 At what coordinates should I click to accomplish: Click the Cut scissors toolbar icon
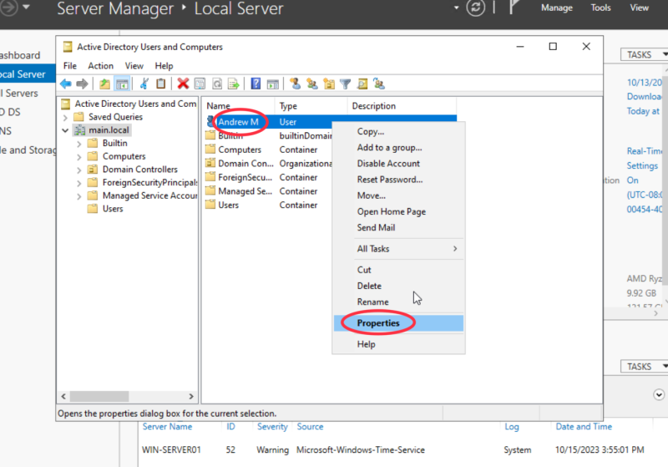coord(144,84)
